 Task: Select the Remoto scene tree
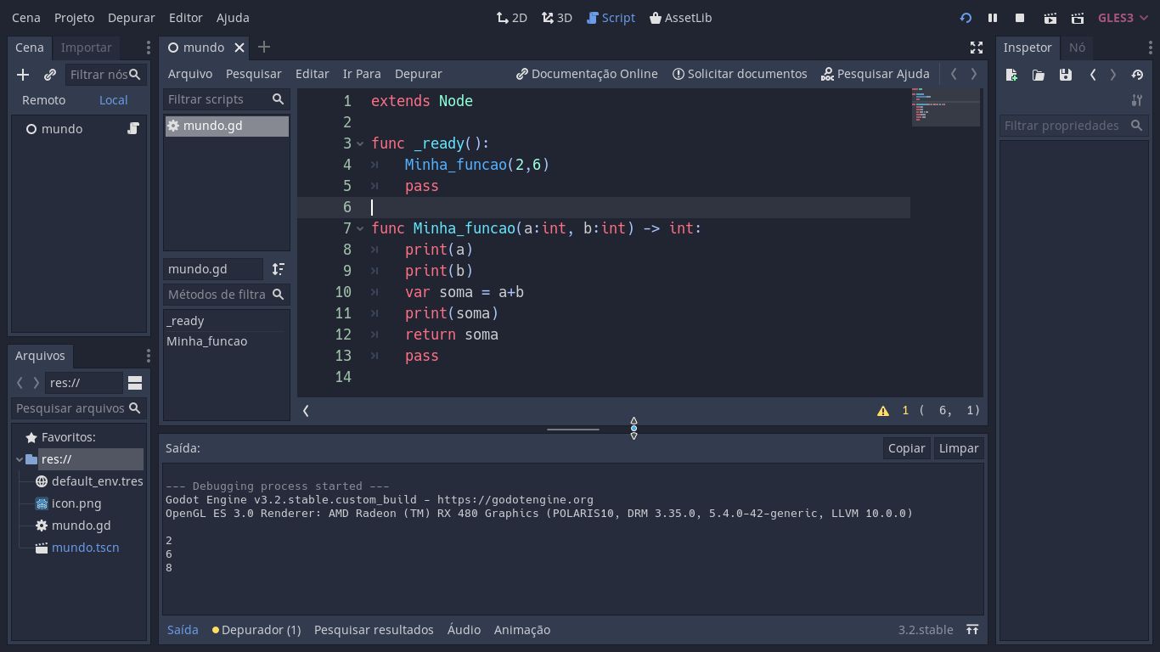coord(43,100)
